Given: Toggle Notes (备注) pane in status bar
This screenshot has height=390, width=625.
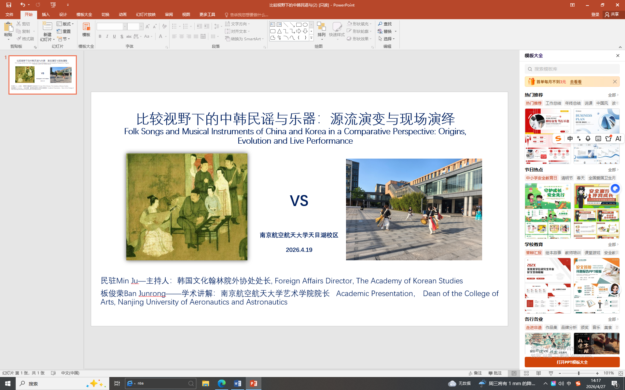Looking at the screenshot, I should pos(475,373).
